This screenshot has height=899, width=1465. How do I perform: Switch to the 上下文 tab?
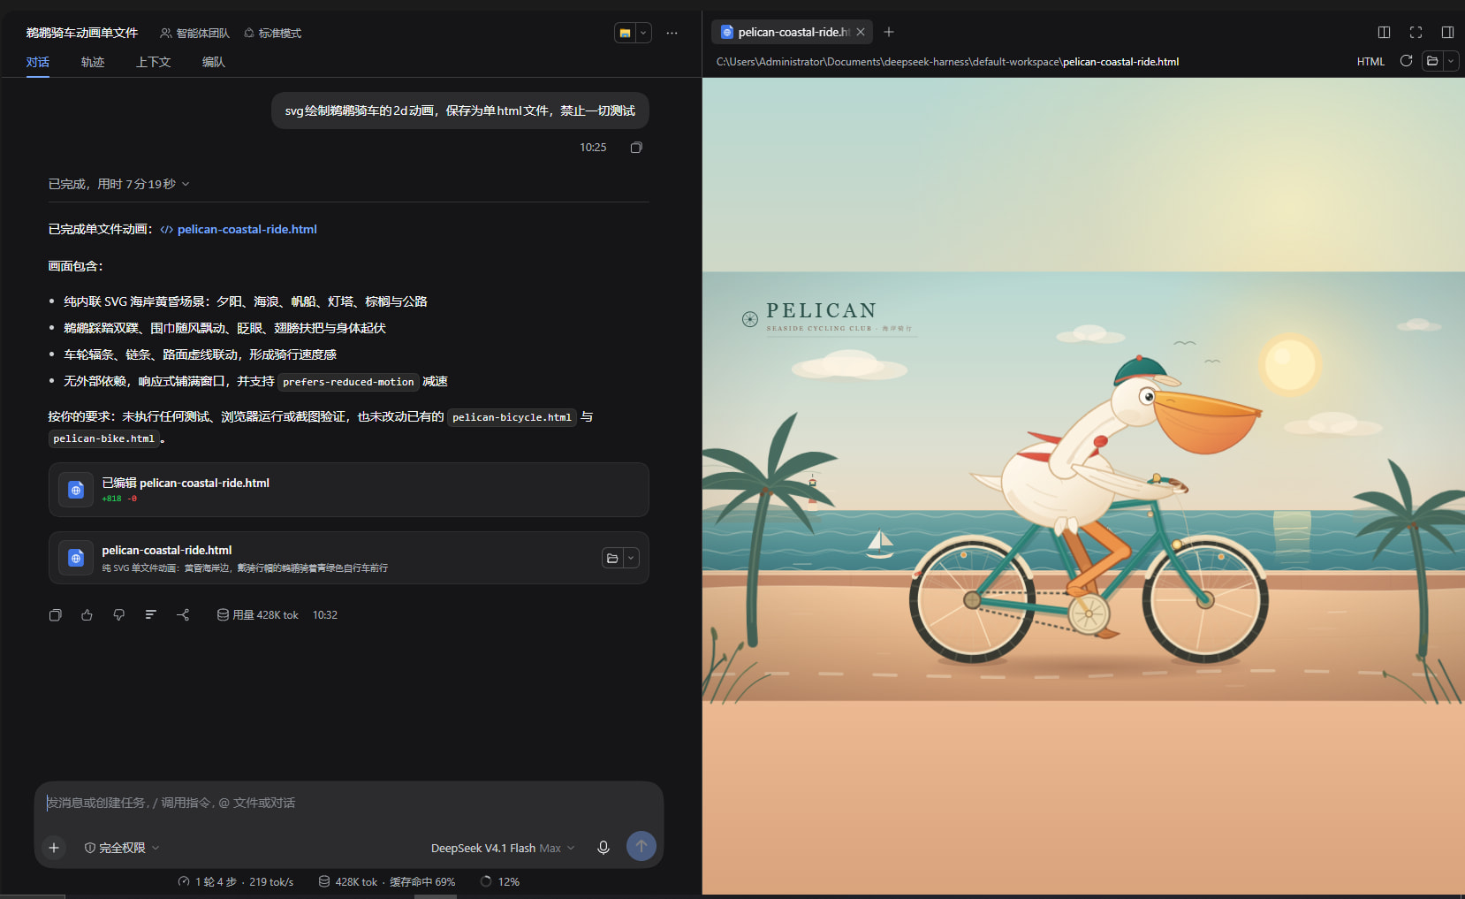[153, 62]
